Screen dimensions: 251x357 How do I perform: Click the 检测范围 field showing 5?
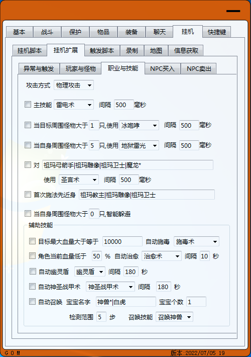pos(101,317)
